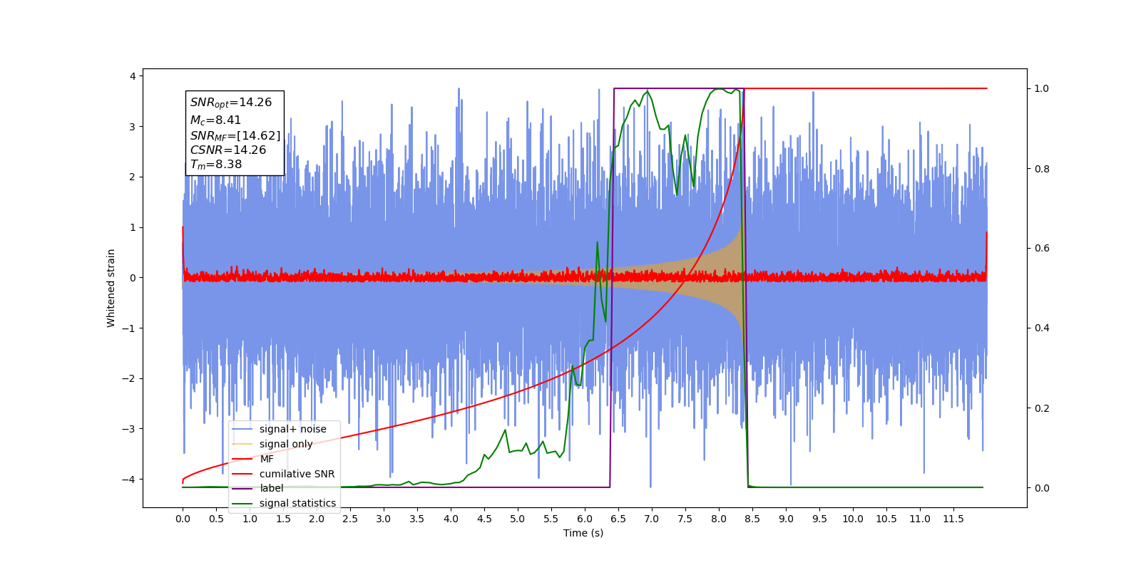
Task: Click the 0.2 tick on the right y-axis
Action: click(1042, 408)
